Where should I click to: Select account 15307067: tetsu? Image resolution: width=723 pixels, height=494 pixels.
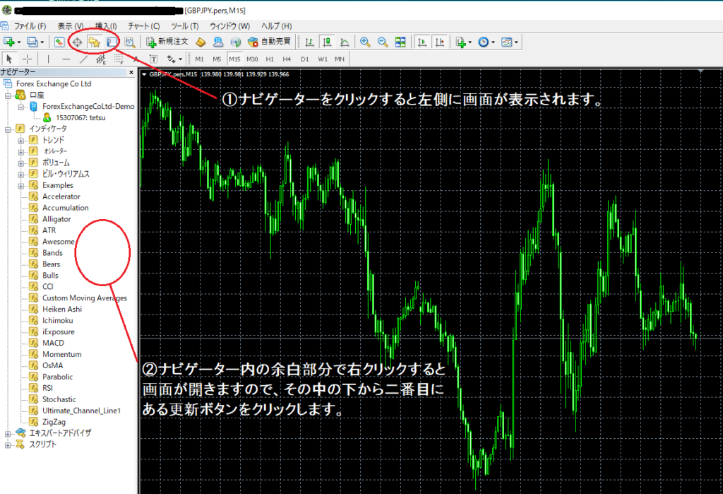coord(80,118)
